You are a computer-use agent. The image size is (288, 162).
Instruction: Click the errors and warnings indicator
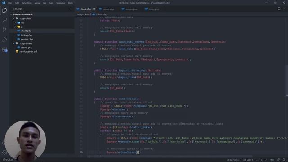pos(8,160)
